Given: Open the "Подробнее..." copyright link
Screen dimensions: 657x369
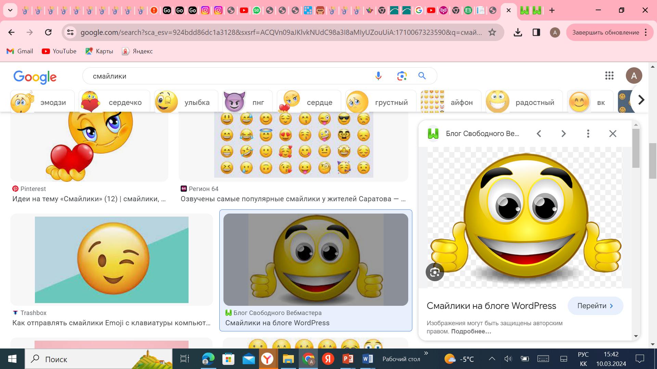Looking at the screenshot, I should [x=471, y=331].
